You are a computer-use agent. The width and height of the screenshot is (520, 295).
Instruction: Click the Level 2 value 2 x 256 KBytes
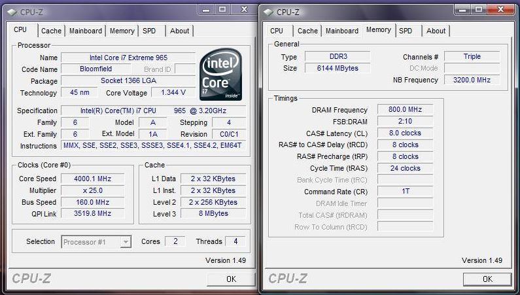(x=213, y=202)
